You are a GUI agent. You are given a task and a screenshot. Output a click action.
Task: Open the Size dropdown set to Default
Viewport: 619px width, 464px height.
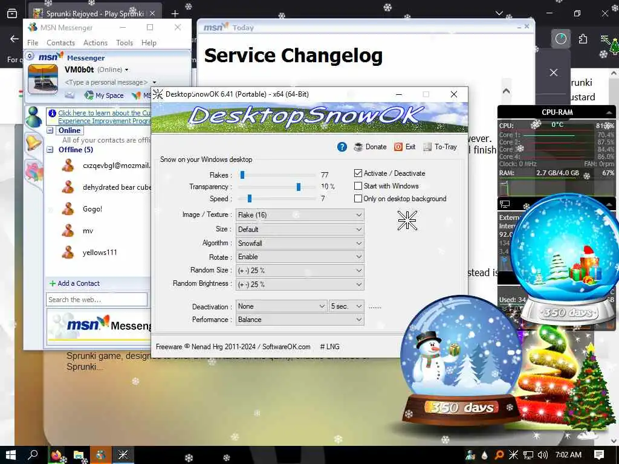(x=300, y=229)
